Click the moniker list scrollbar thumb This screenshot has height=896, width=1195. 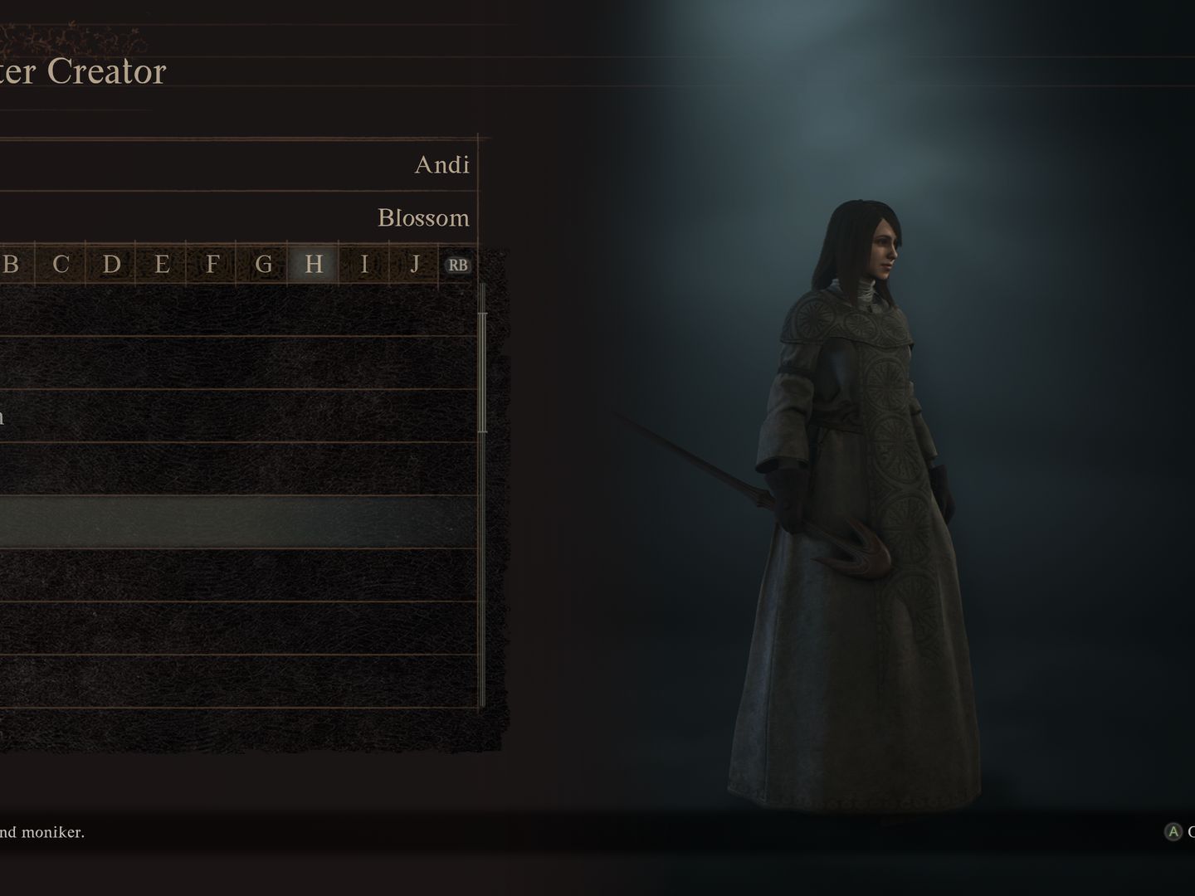click(x=482, y=372)
